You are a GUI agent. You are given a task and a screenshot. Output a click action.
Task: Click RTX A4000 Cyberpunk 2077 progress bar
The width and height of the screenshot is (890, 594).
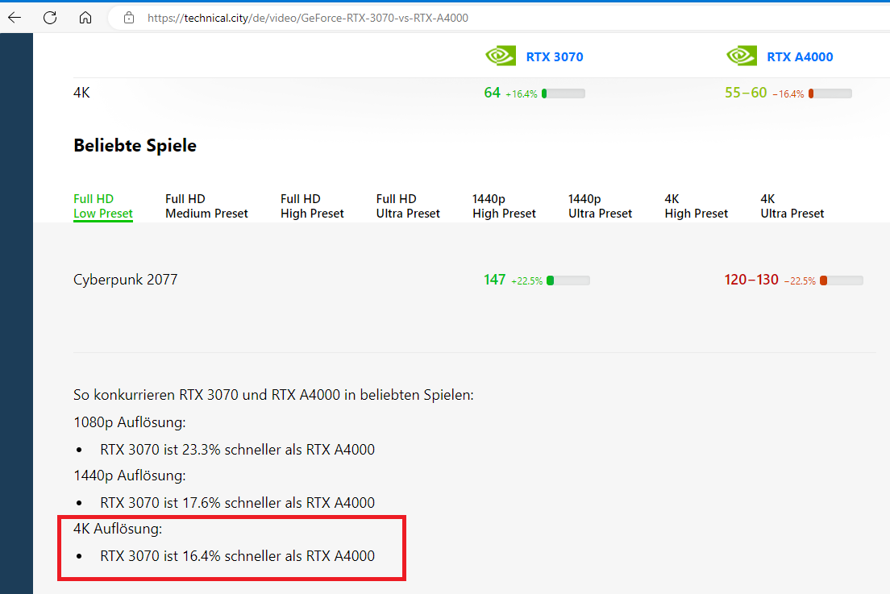[x=842, y=280]
